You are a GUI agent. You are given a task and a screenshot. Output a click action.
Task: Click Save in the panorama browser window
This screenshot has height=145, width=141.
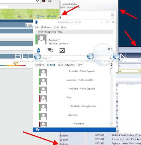[x=42, y=16]
